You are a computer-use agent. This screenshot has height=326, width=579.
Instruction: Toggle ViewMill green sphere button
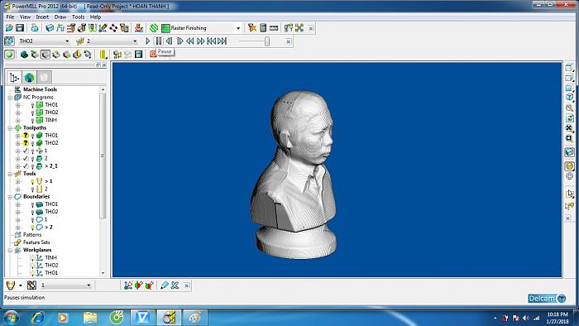(x=10, y=55)
